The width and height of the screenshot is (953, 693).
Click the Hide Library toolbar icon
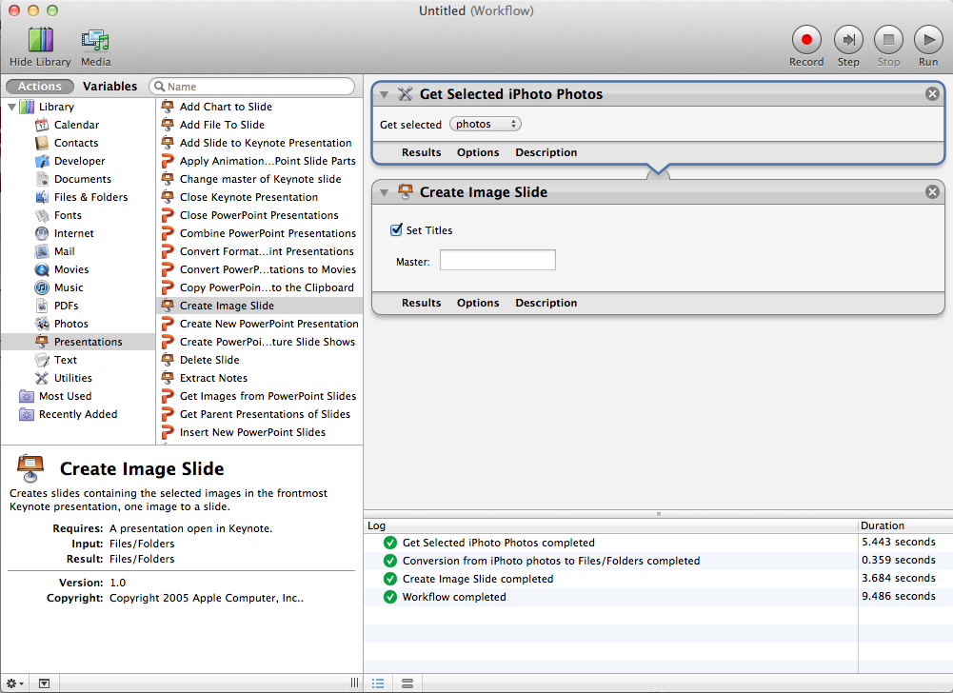[x=40, y=40]
